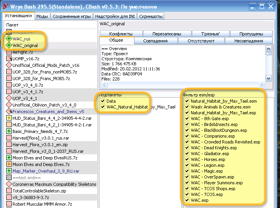Toggle the WAC_Natural_Habitat_by_Max_Tael subpackage checkbox
This screenshot has height=208, width=280.
tap(103, 107)
